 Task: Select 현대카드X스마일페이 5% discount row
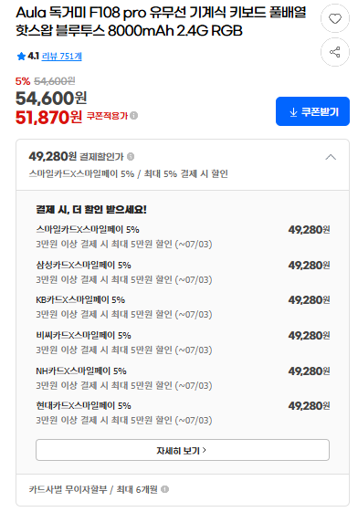pyautogui.click(x=183, y=413)
